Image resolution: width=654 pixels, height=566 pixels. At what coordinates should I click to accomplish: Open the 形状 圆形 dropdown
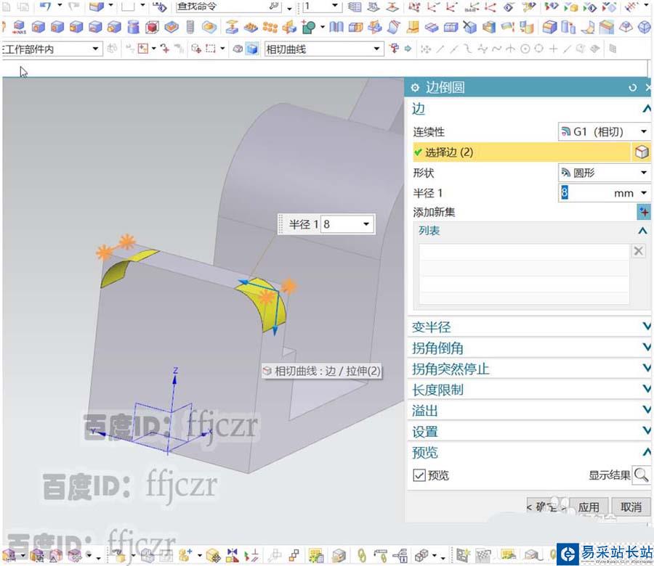tap(605, 173)
